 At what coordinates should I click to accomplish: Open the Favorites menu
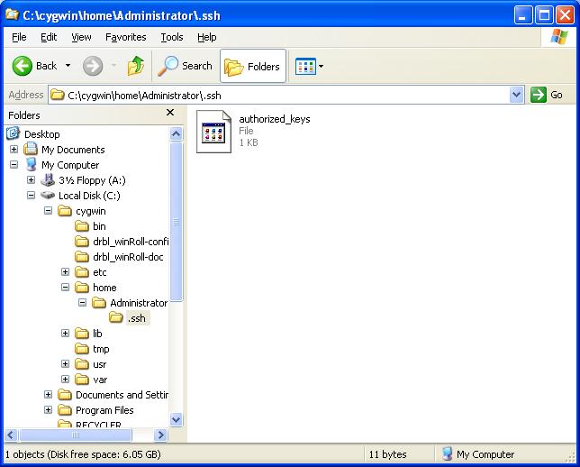(125, 37)
